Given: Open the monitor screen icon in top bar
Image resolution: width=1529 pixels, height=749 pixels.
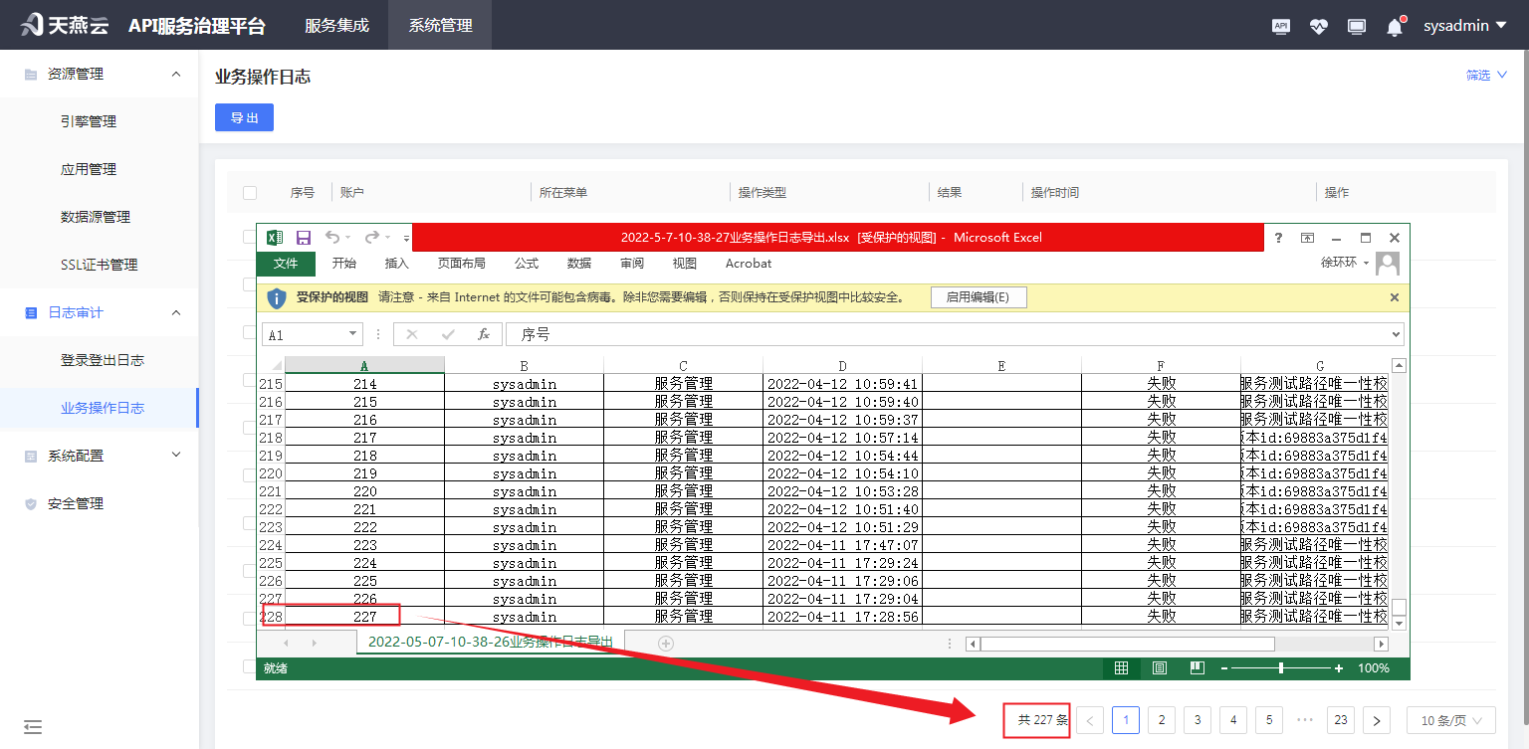Looking at the screenshot, I should coord(1357,26).
